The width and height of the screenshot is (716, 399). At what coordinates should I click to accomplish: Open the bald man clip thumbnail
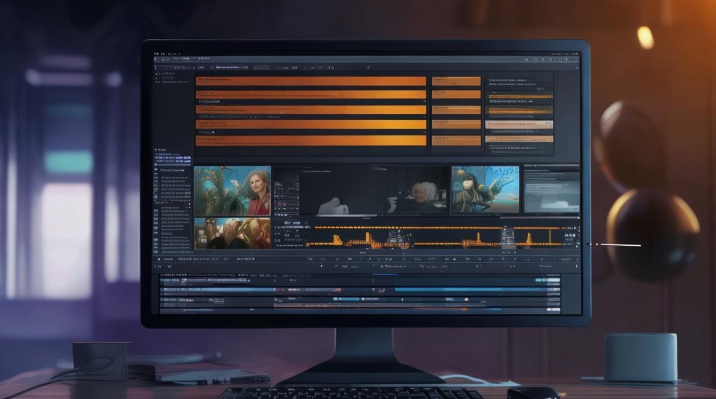point(232,233)
